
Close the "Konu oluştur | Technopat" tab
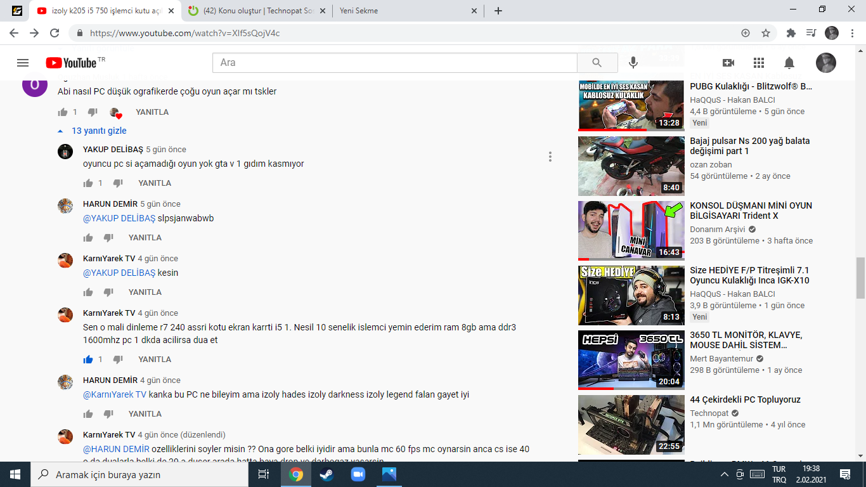(323, 11)
